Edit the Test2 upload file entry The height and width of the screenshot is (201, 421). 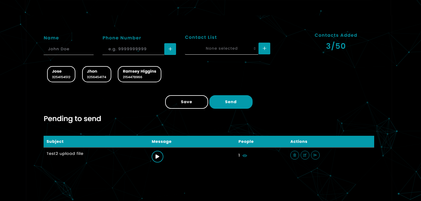(305, 155)
